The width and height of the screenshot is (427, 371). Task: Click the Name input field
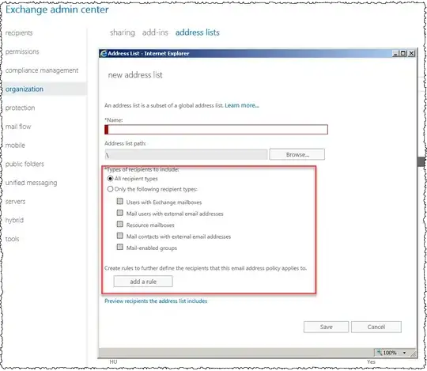coord(216,130)
